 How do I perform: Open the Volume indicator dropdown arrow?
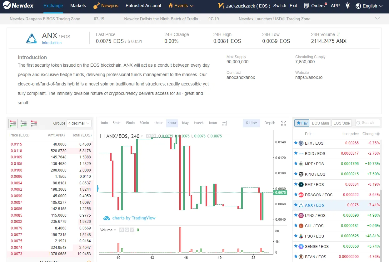coord(115,230)
